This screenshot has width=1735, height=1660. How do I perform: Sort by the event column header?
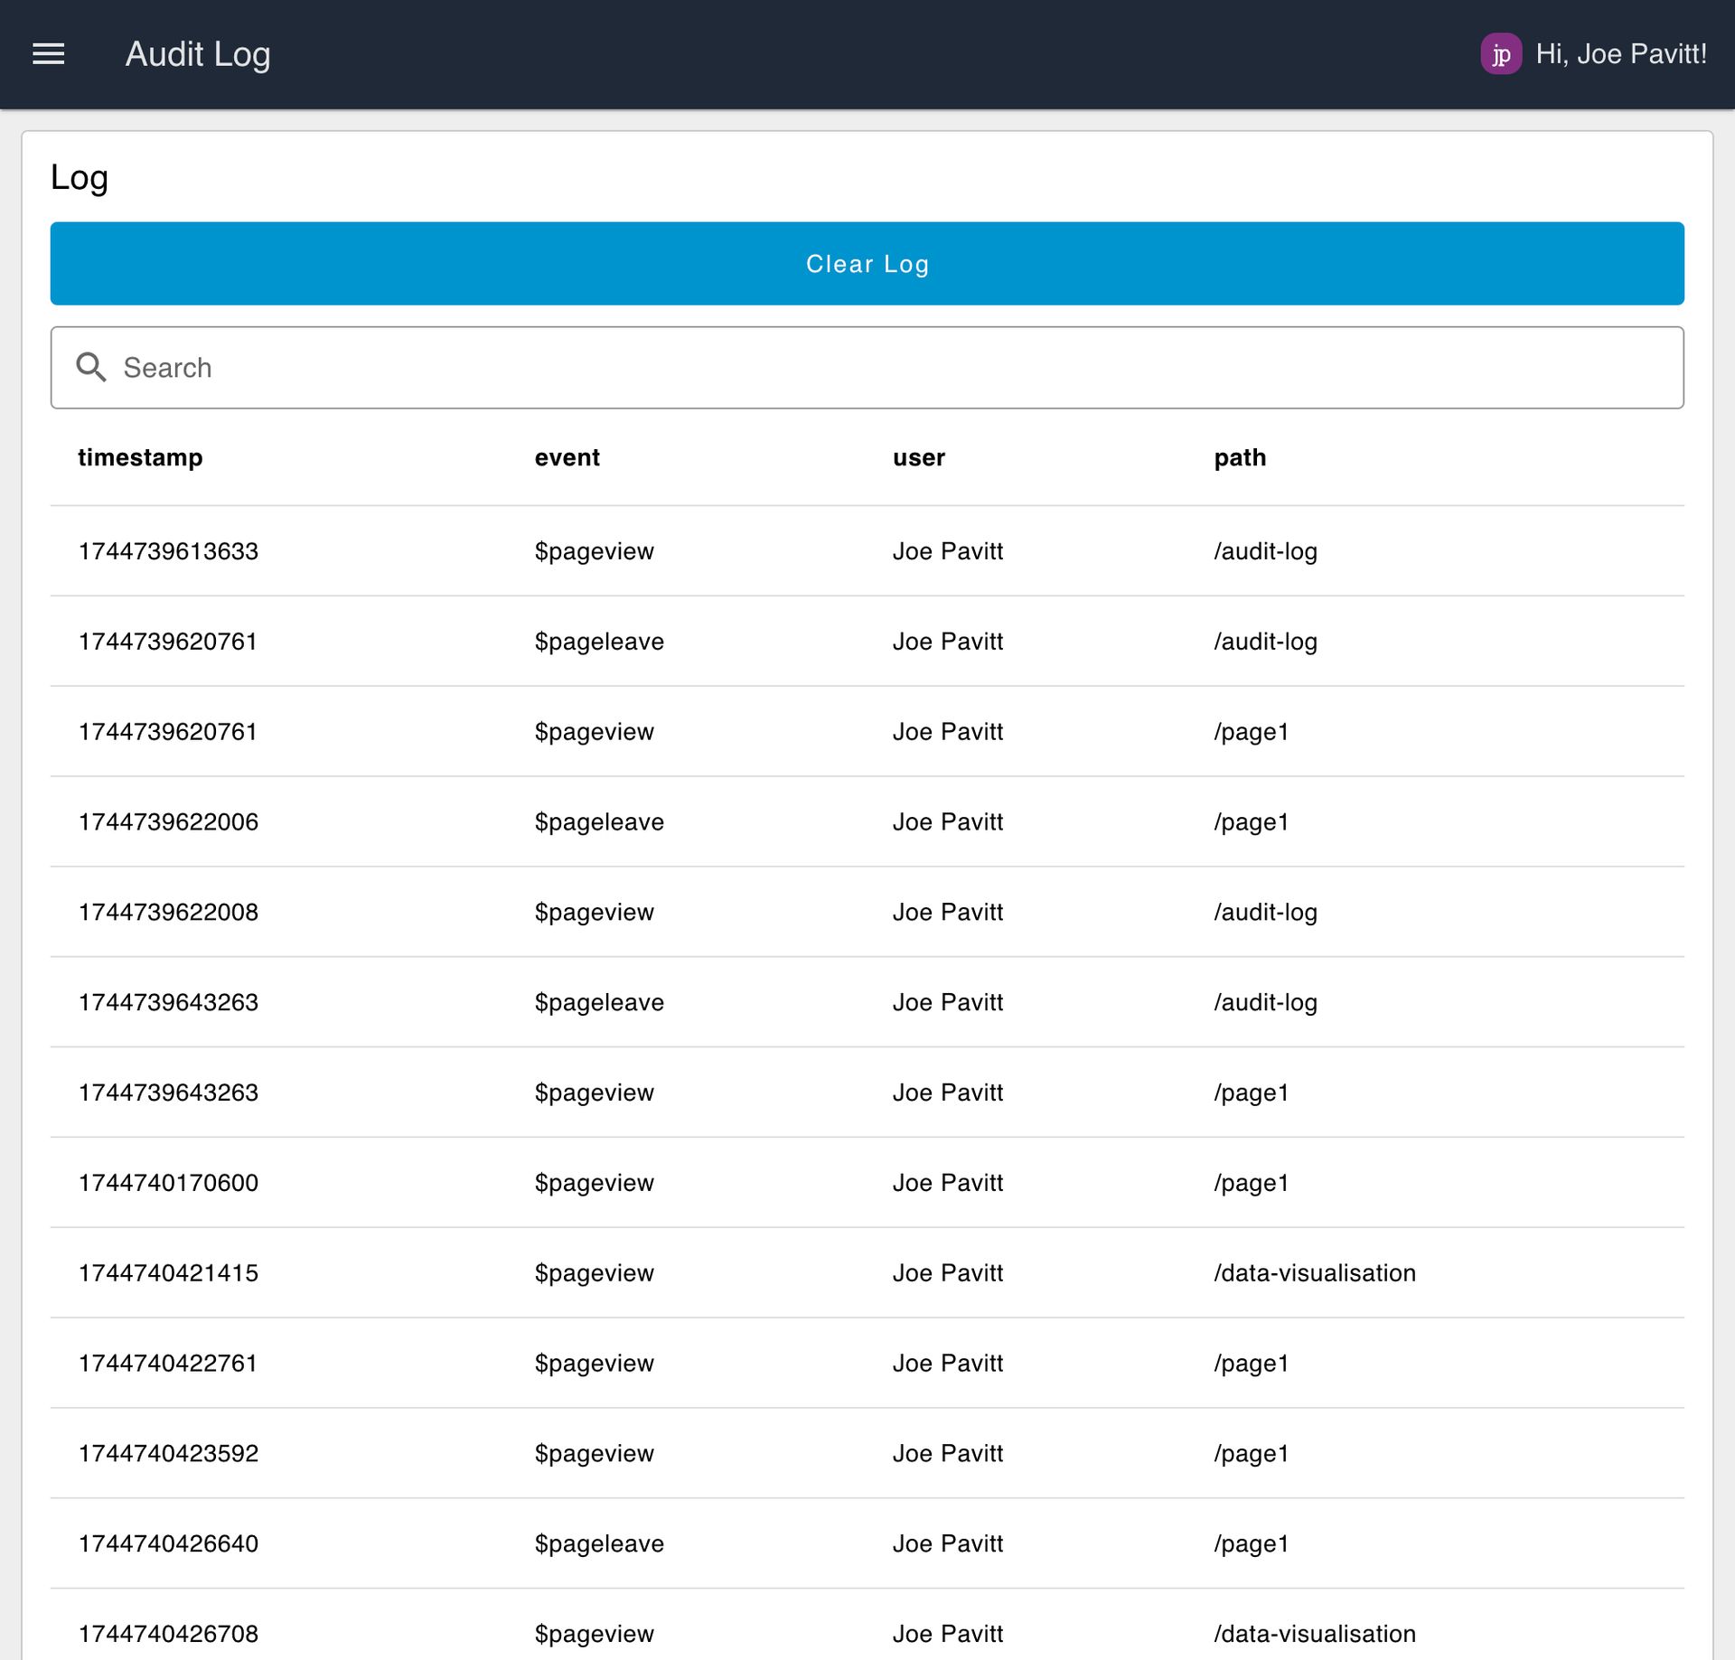tap(567, 457)
